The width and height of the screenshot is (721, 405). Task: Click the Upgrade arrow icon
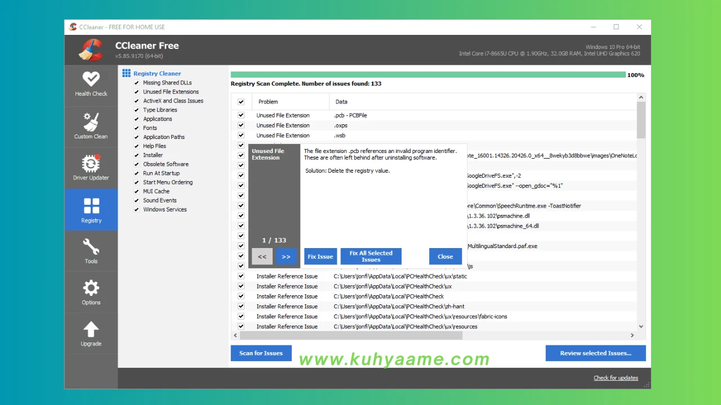[91, 330]
